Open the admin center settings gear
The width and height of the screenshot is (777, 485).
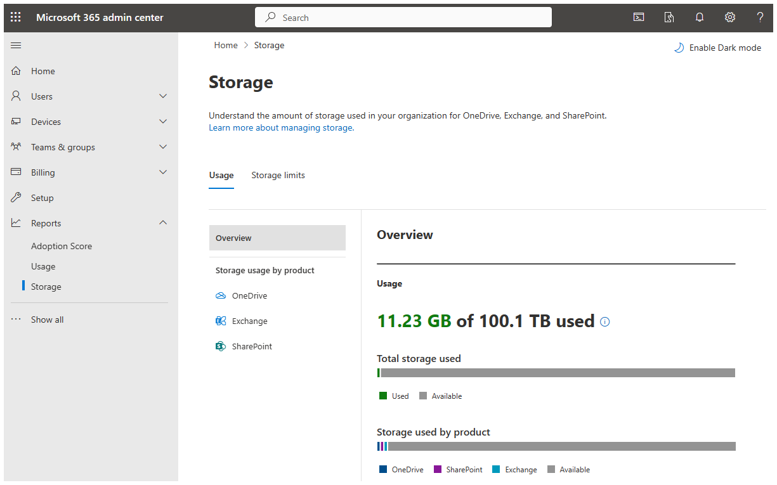730,17
